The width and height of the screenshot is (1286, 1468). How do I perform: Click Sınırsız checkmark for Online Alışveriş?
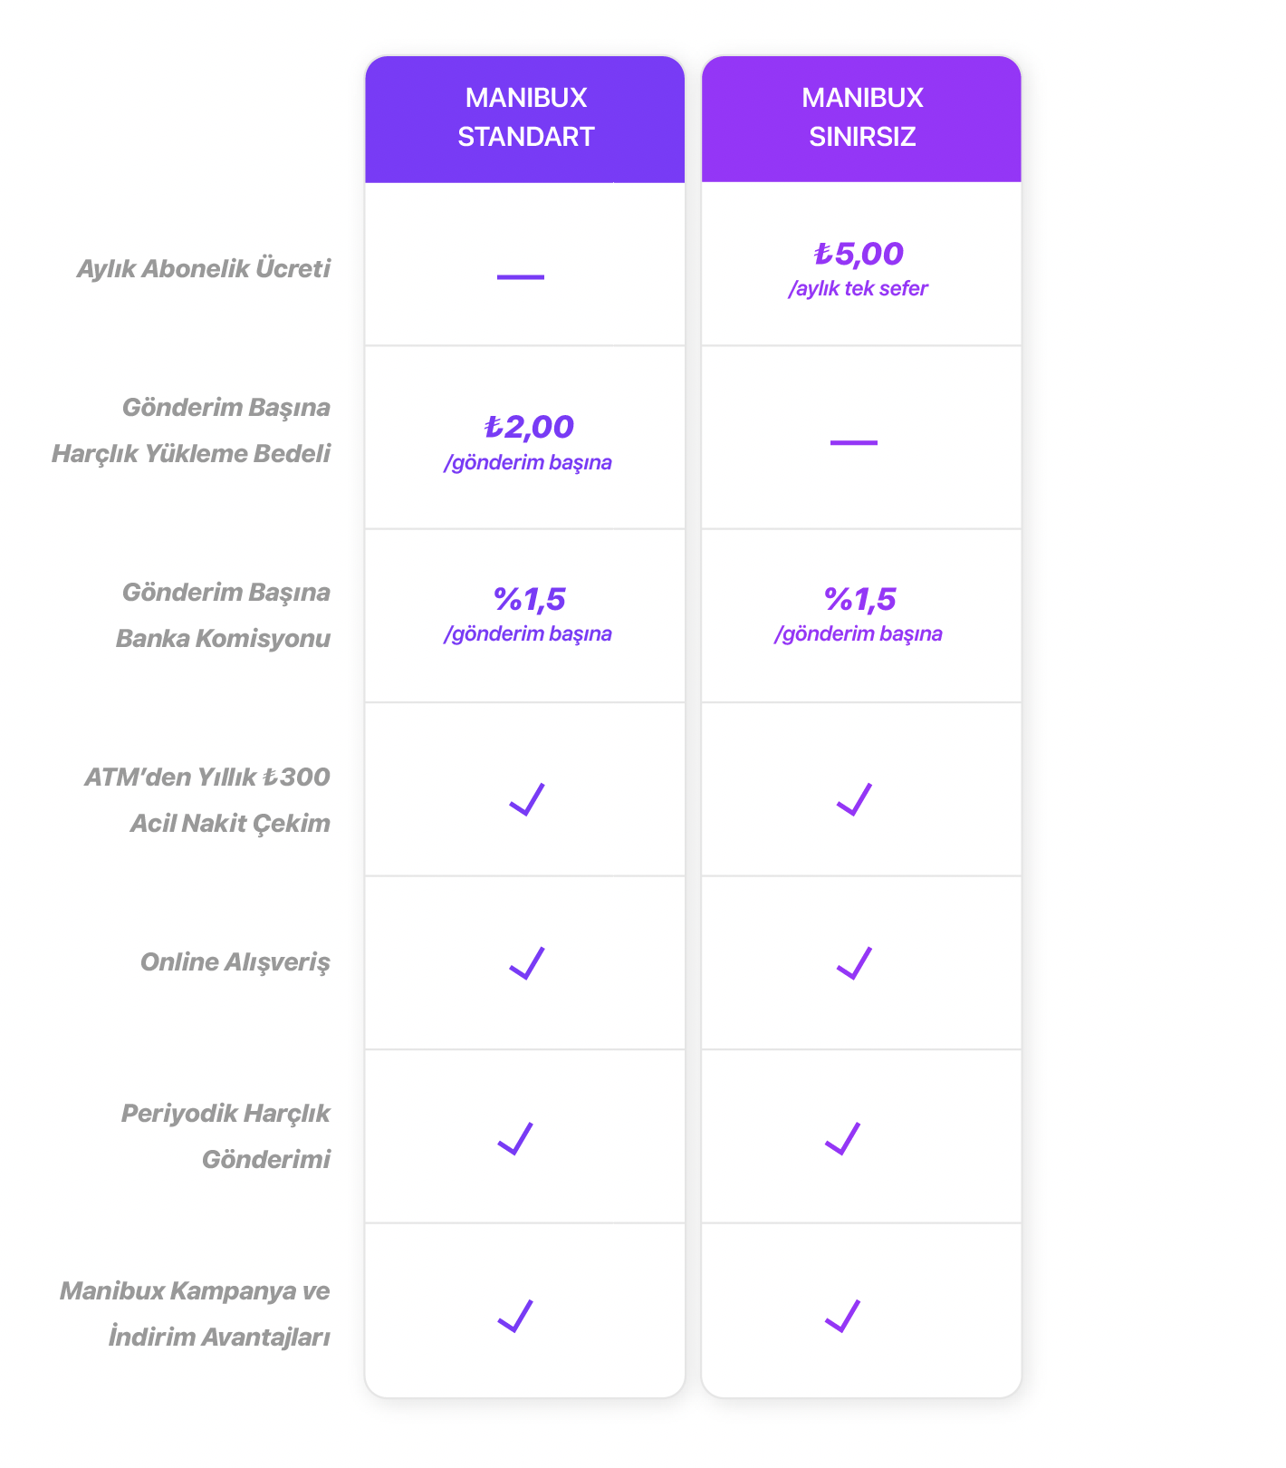[854, 963]
